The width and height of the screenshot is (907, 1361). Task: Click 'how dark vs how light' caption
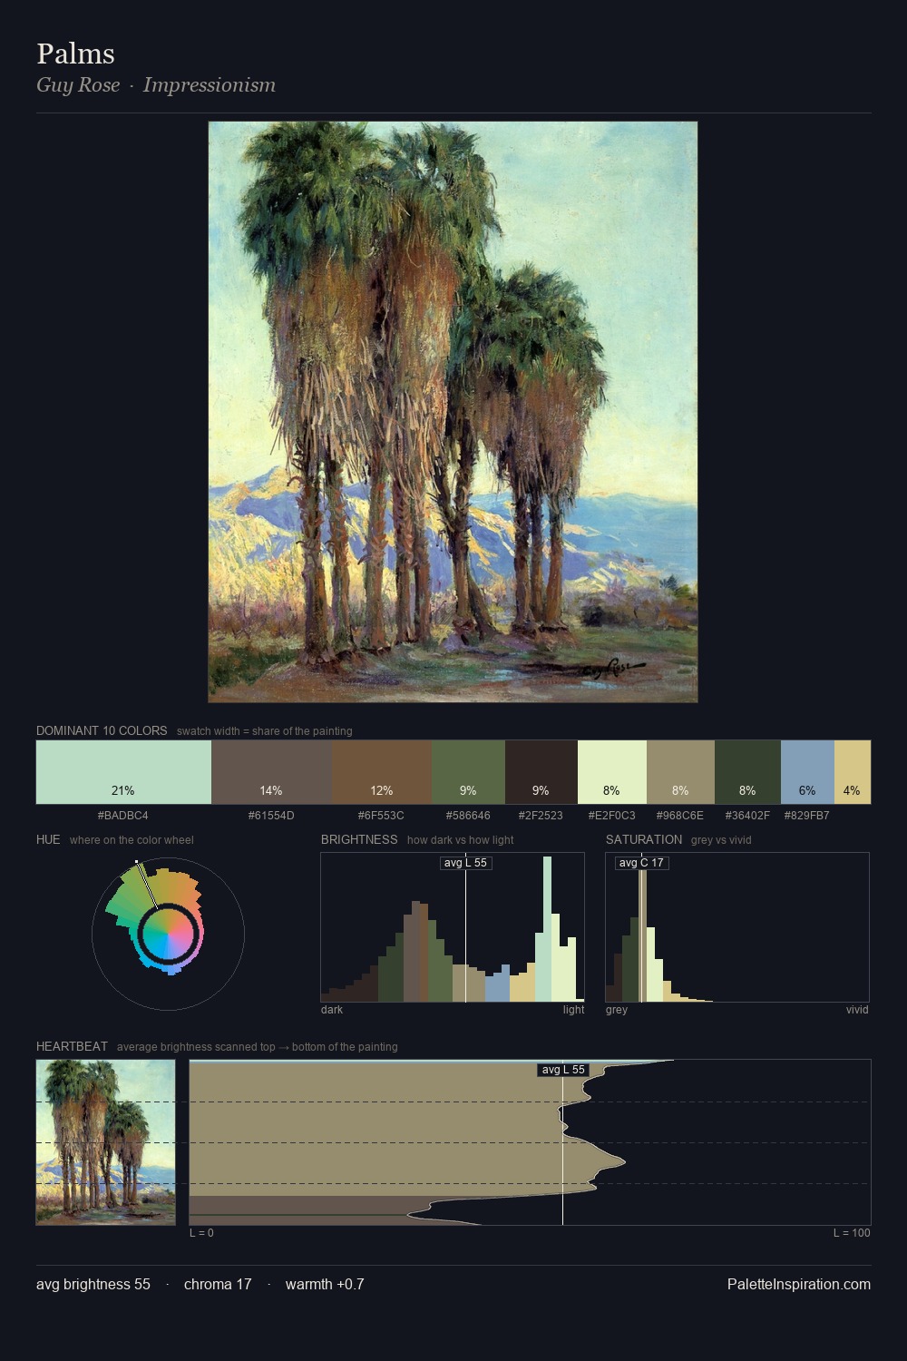pyautogui.click(x=461, y=840)
